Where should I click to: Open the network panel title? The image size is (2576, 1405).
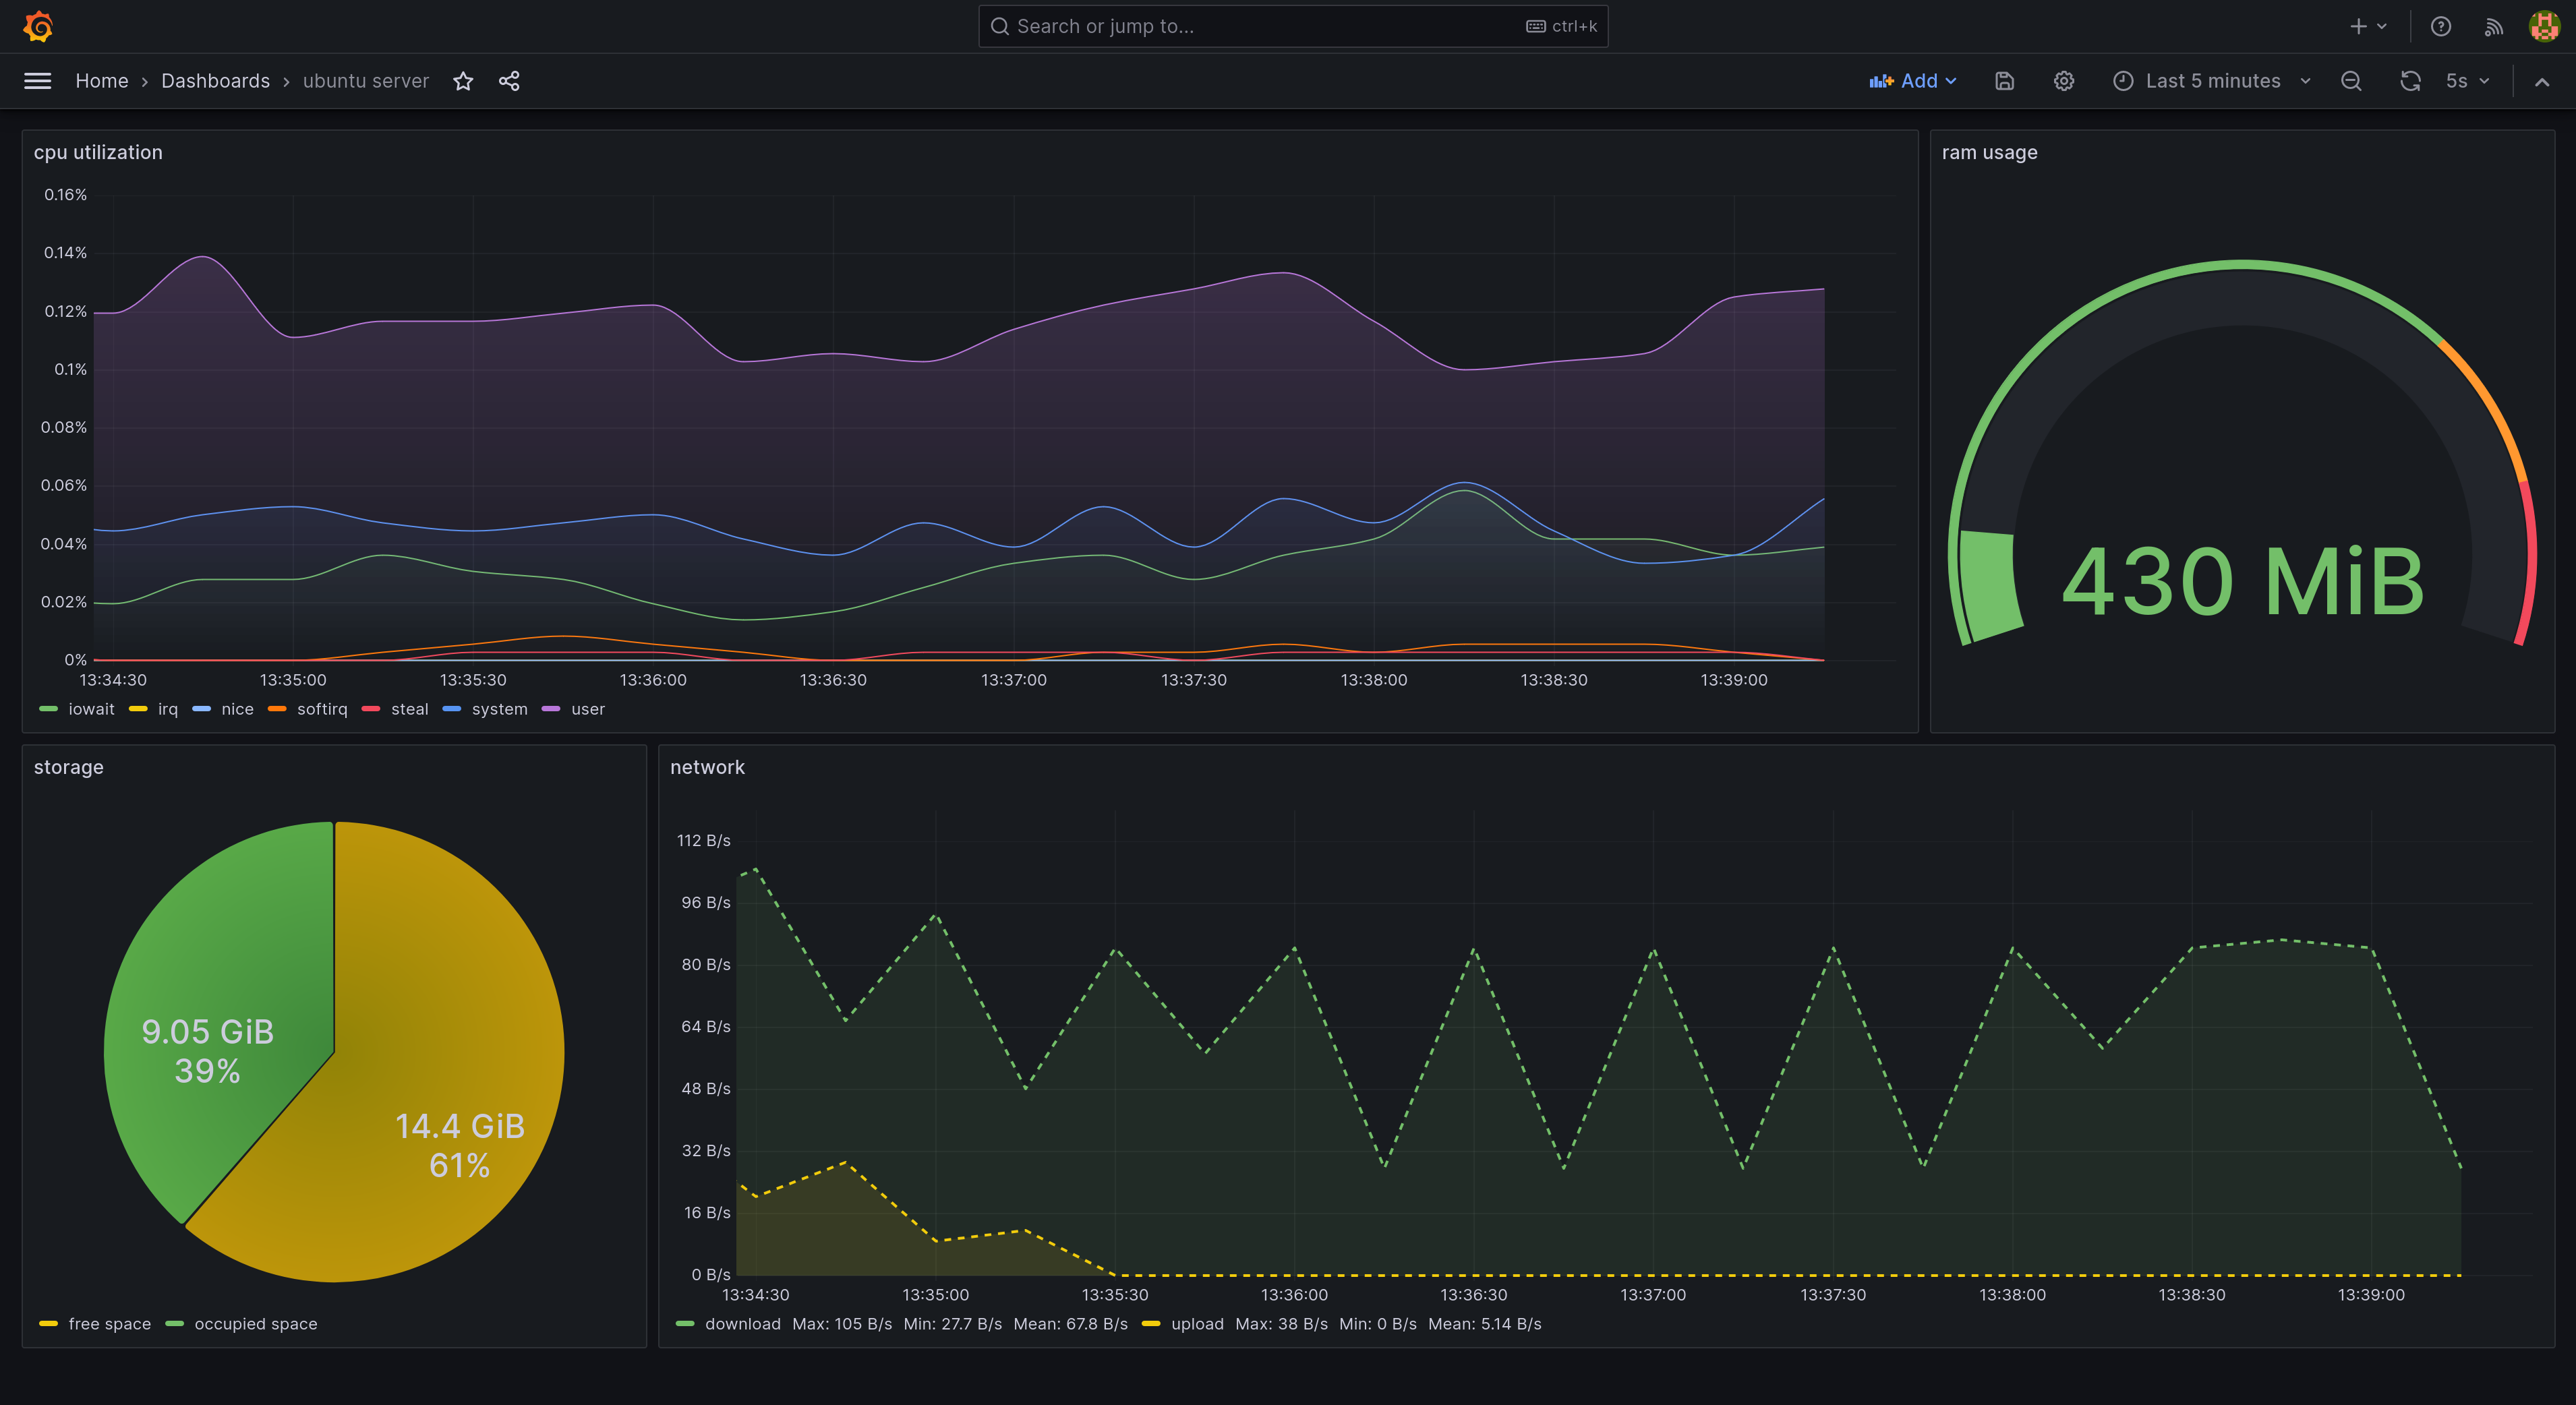[x=707, y=767]
